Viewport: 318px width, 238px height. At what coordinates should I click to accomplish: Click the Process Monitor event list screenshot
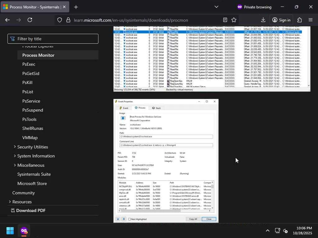click(212, 59)
